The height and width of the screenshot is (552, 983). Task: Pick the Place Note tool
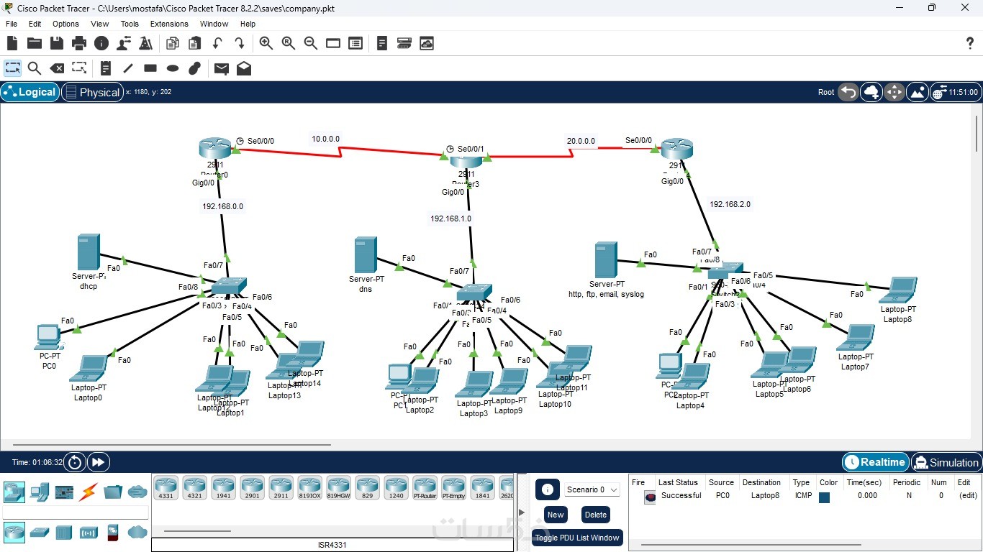(x=106, y=68)
